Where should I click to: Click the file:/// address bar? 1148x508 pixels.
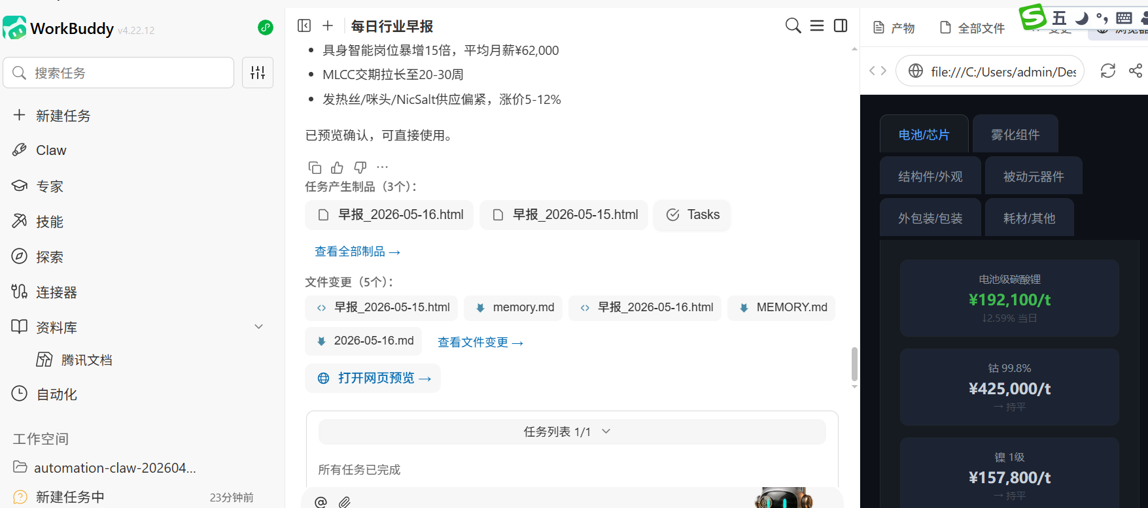point(990,71)
